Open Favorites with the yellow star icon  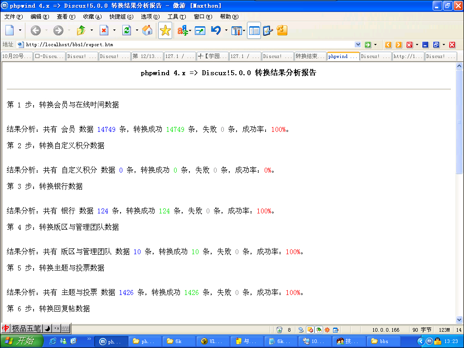(x=165, y=30)
